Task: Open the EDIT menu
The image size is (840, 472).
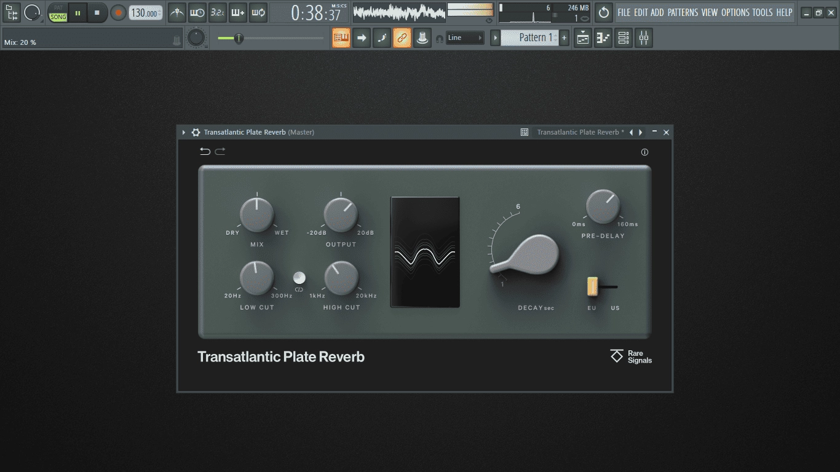Action: click(x=641, y=12)
